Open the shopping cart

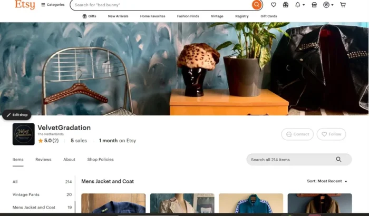[343, 5]
